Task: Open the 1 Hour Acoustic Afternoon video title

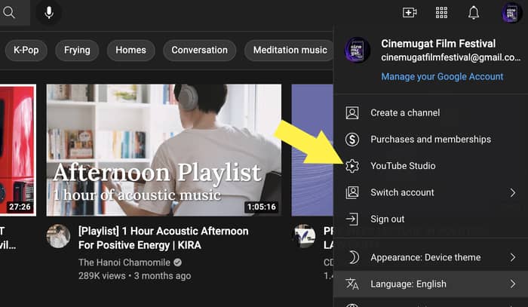Action: click(164, 238)
